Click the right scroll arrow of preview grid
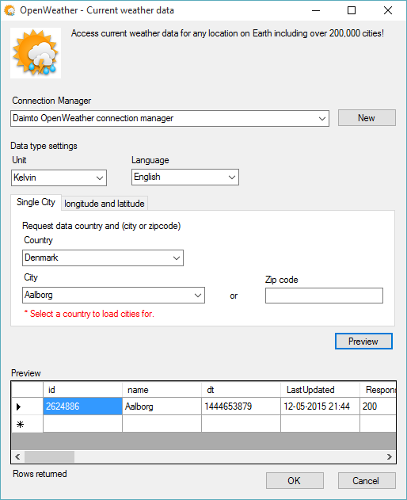The width and height of the screenshot is (407, 500). [x=389, y=456]
